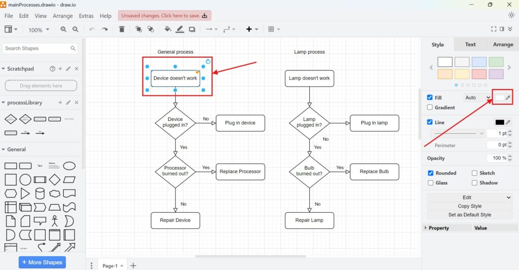Uncheck the Rounded checkbox
Viewport: 519px width, 270px height.
click(x=430, y=173)
